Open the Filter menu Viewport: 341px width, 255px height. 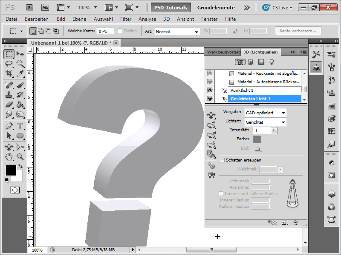click(126, 19)
